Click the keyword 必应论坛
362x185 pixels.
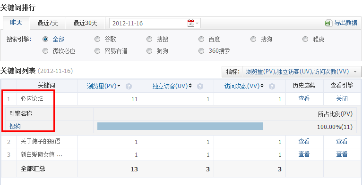pos(32,99)
